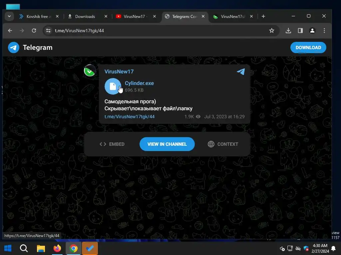Close the VirusNew17 YouTube tab

155,17
